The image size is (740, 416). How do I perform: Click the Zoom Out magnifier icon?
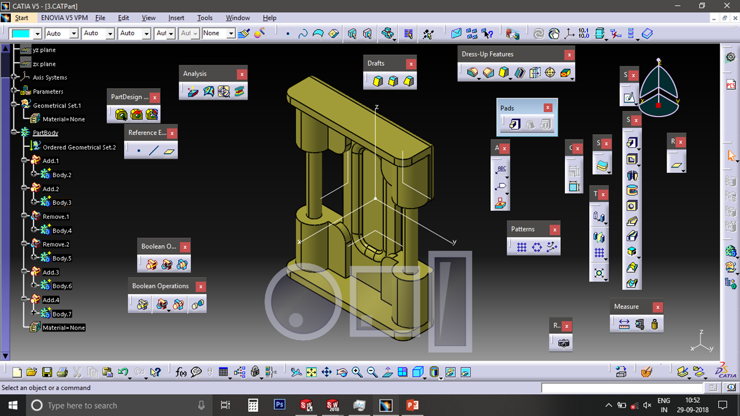pos(372,373)
